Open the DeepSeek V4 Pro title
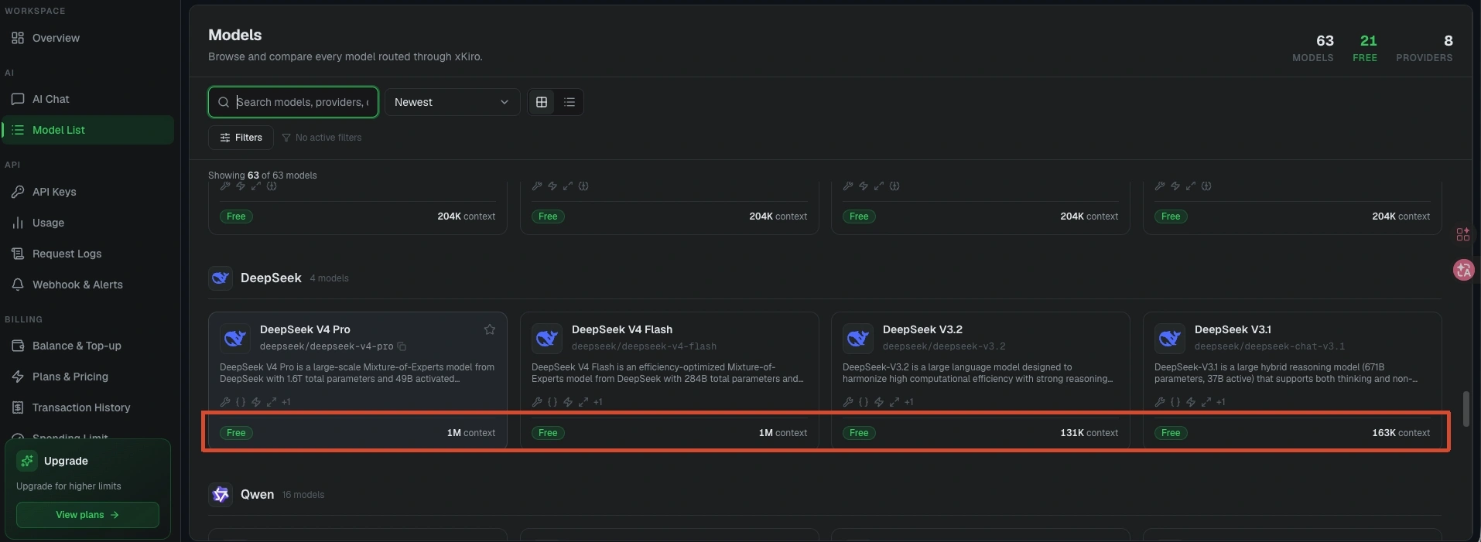The image size is (1481, 542). click(305, 329)
